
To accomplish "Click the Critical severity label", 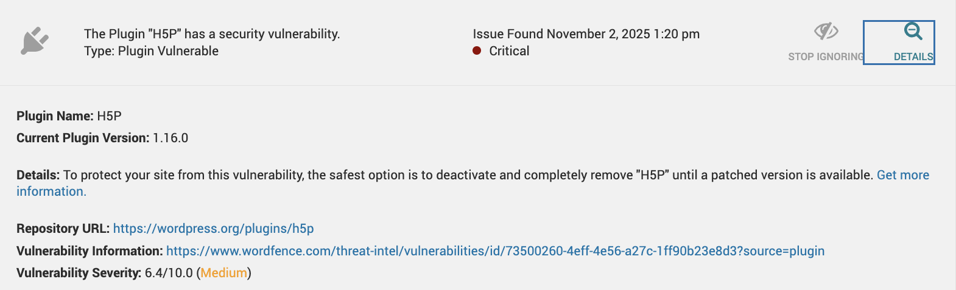I will coord(509,51).
